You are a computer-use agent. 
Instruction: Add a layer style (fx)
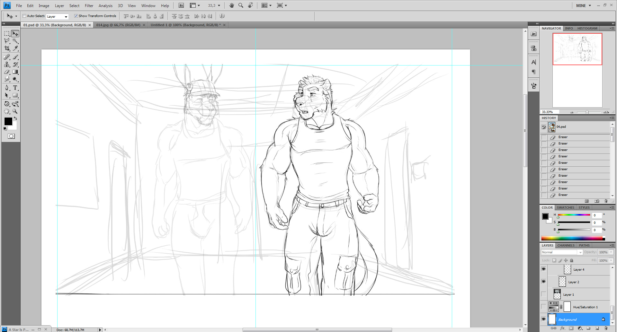pyautogui.click(x=562, y=328)
